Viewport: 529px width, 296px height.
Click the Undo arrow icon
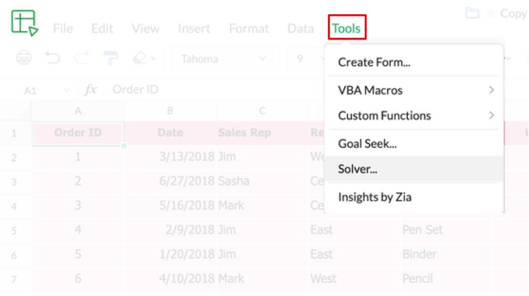(x=53, y=58)
